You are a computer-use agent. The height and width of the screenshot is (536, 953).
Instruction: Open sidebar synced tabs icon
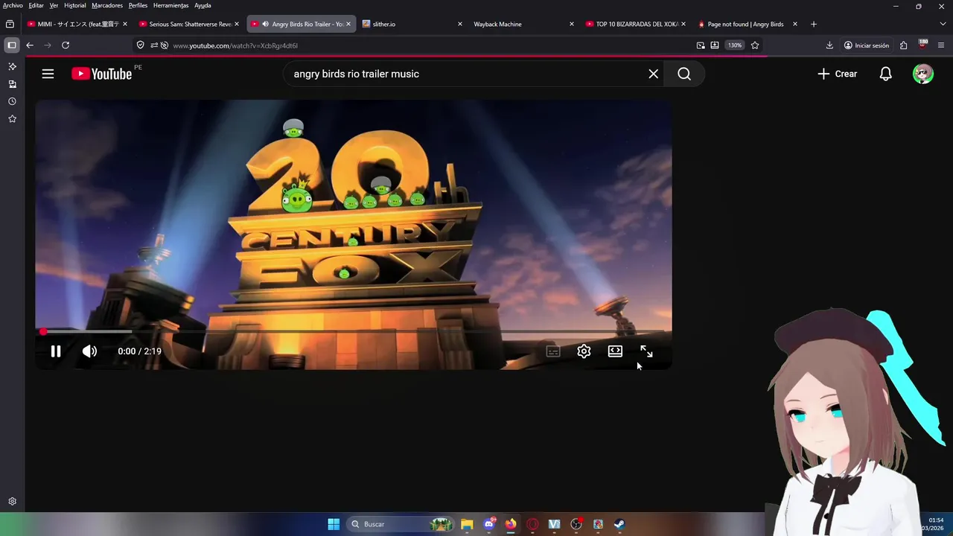12,84
